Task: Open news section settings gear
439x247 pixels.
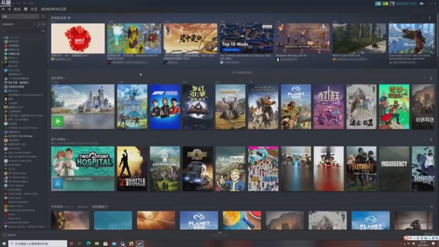Action: click(x=69, y=18)
